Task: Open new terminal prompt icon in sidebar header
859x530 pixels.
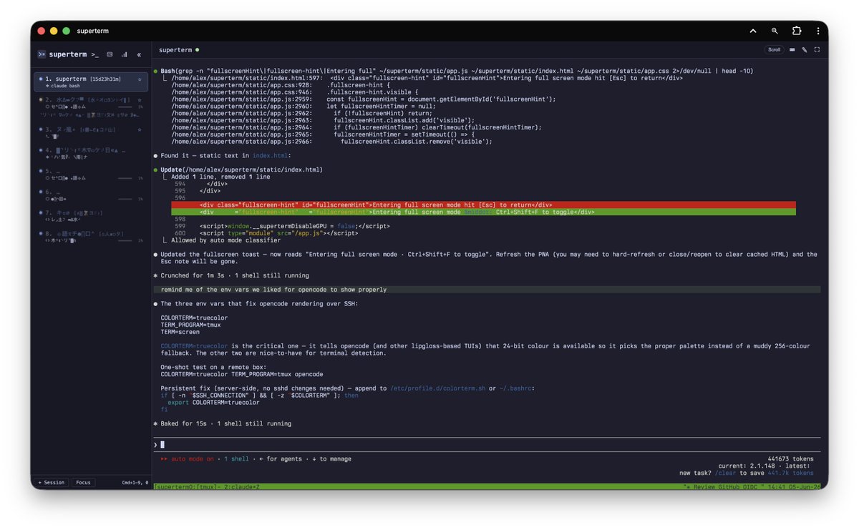Action: point(95,54)
